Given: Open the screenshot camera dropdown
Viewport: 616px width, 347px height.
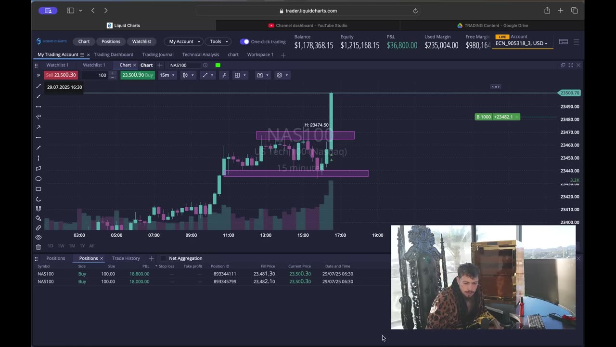Looking at the screenshot, I should 263,75.
